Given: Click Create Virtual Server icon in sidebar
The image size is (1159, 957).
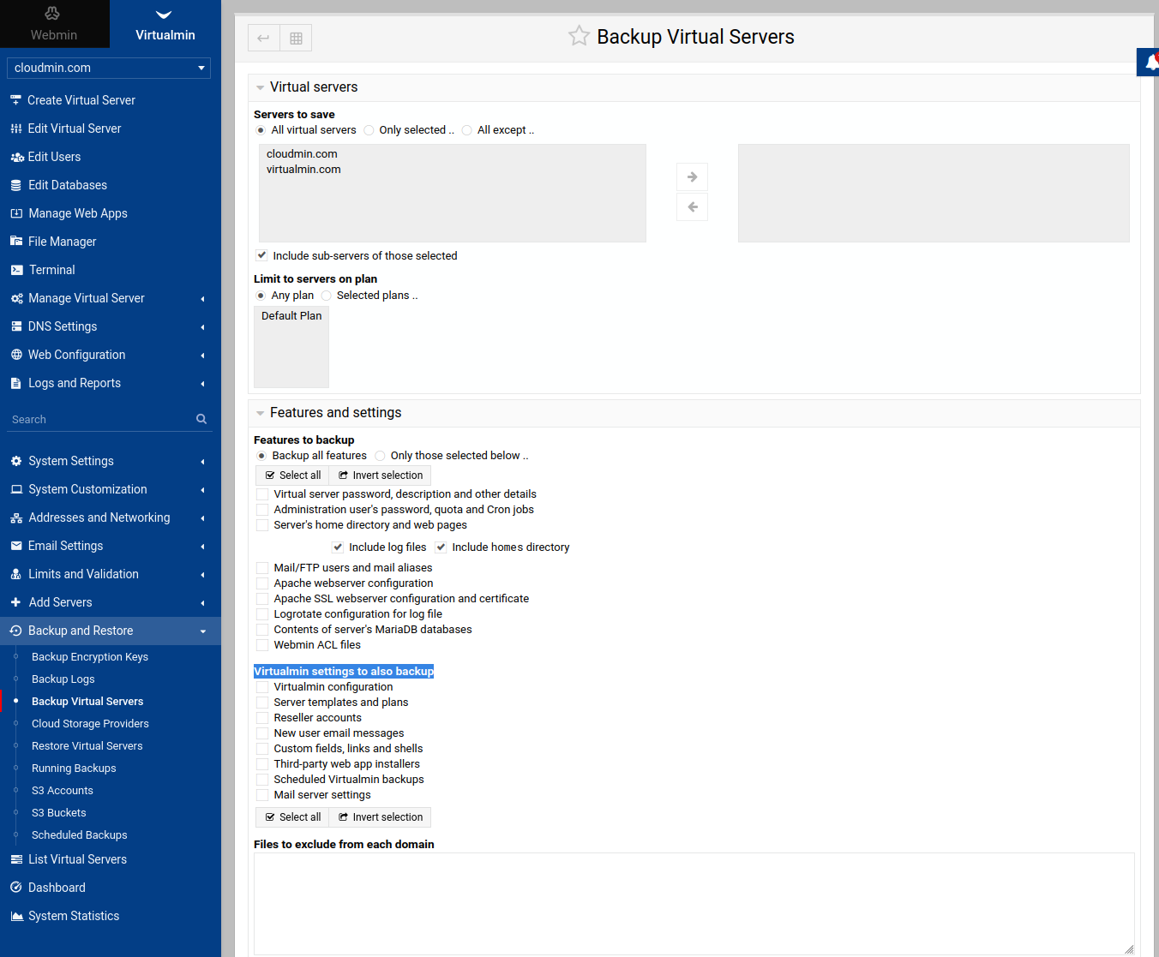Looking at the screenshot, I should coord(15,100).
